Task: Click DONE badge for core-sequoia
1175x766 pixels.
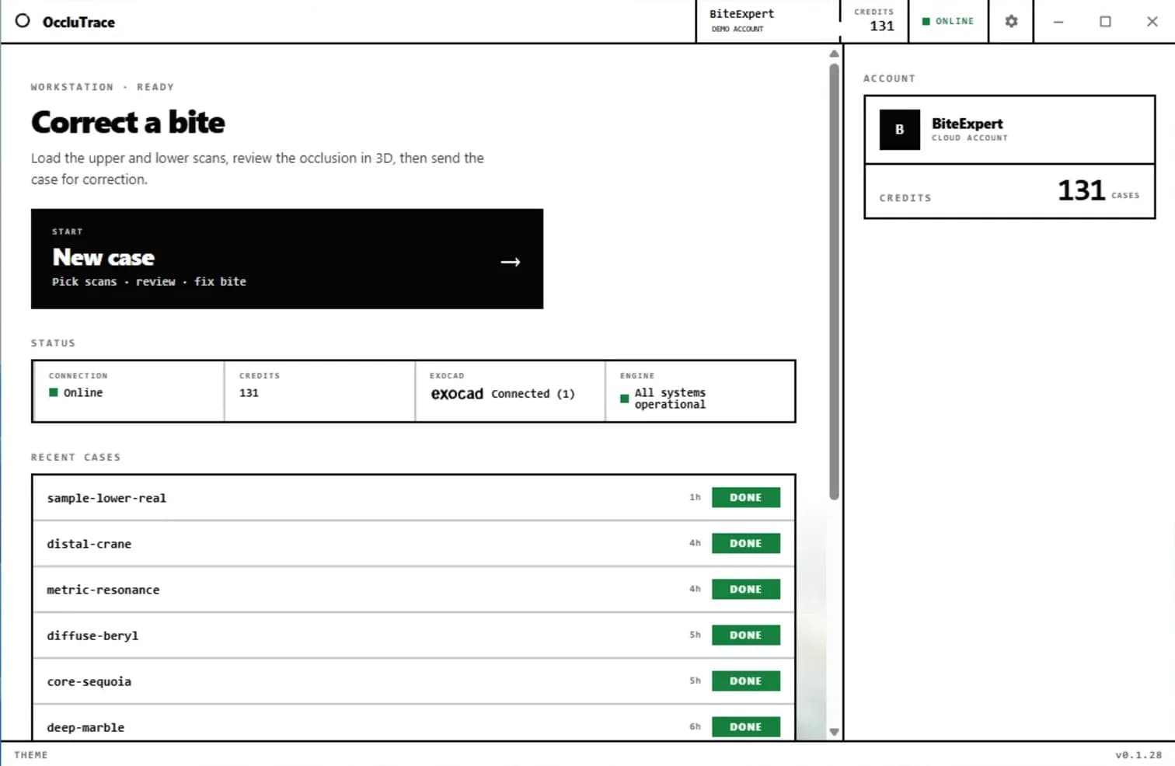Action: coord(745,681)
